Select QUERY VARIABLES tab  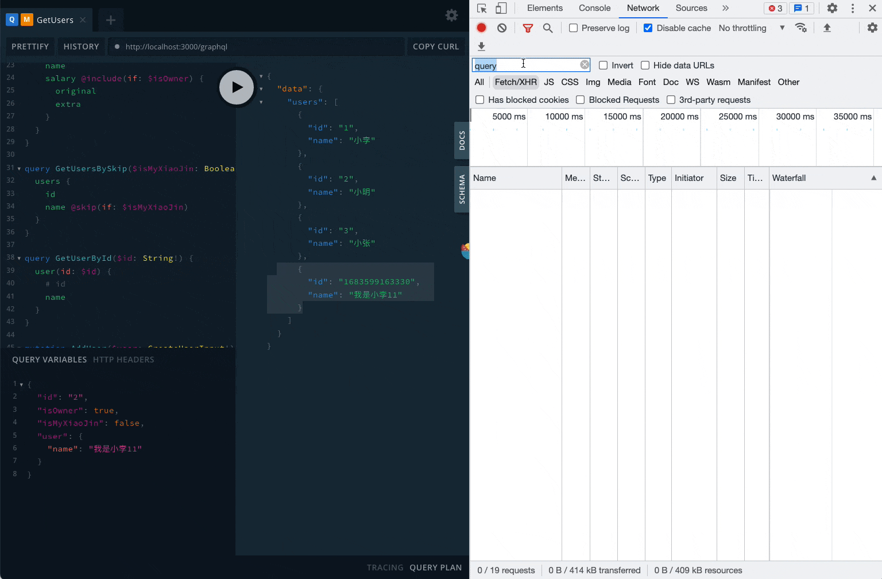(x=49, y=360)
